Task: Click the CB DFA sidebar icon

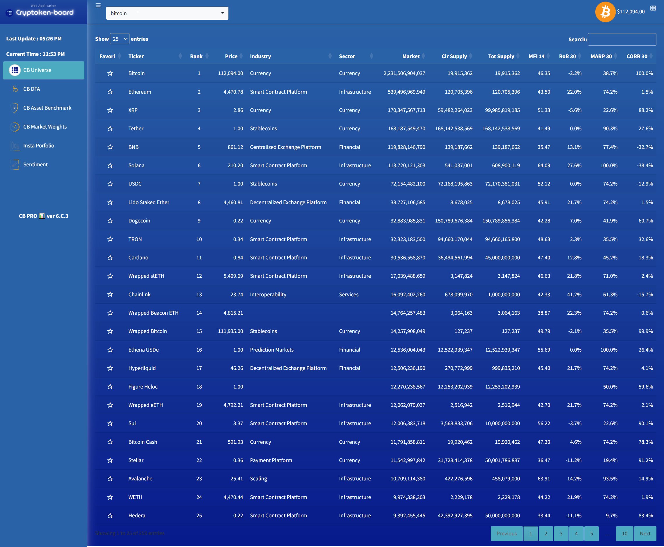Action: (x=15, y=89)
